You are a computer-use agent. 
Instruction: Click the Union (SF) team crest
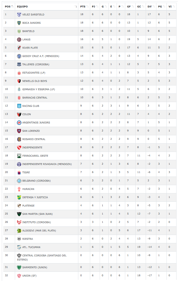pos(19,276)
